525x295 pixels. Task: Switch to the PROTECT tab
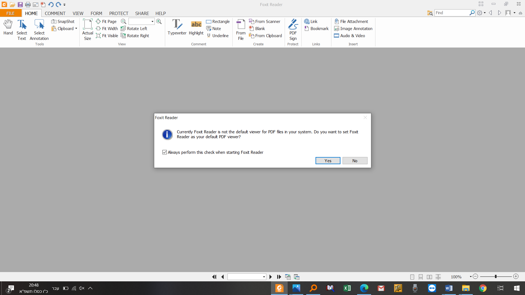pyautogui.click(x=119, y=13)
